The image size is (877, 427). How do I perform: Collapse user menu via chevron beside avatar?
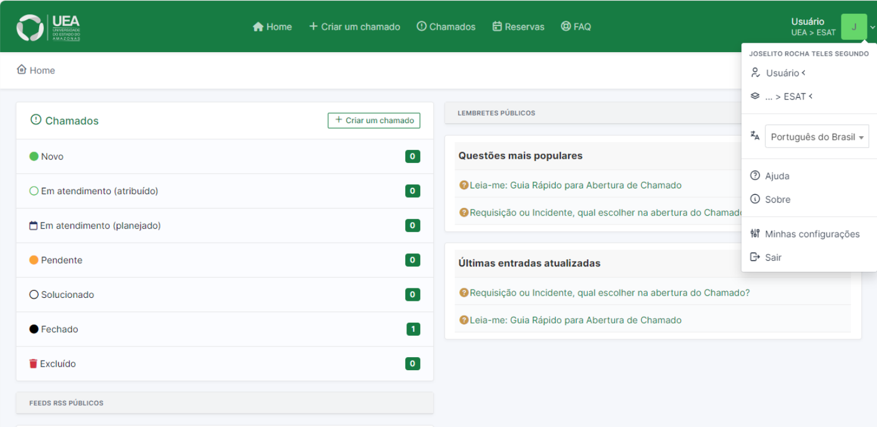(x=872, y=27)
